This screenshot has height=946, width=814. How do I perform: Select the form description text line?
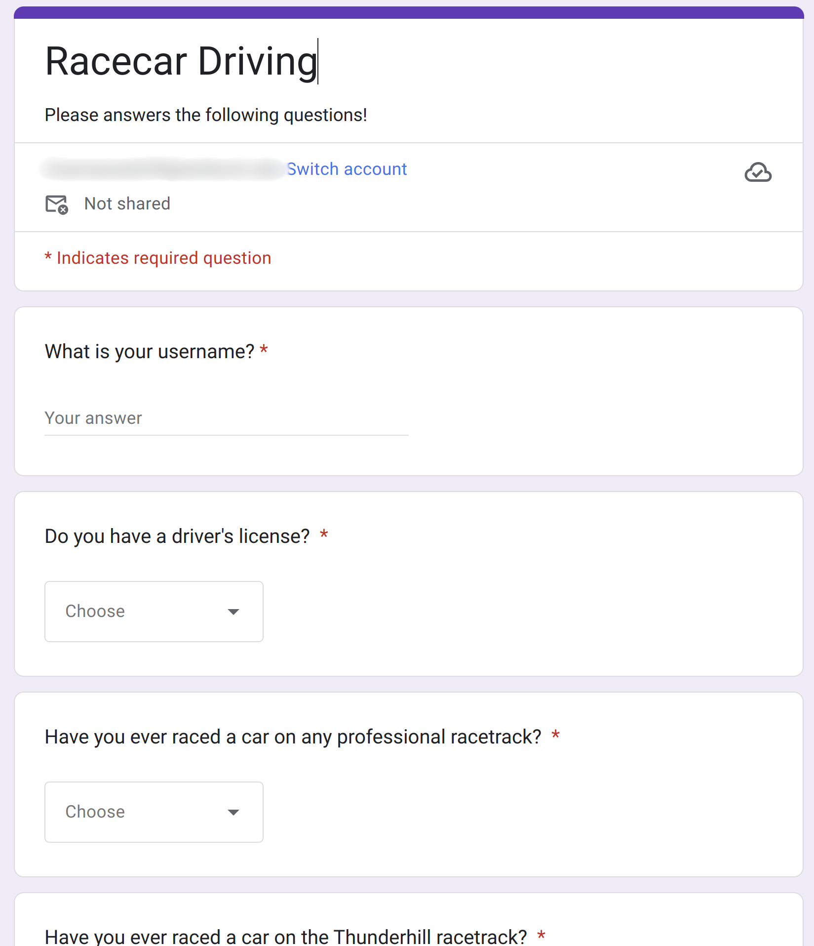(206, 115)
